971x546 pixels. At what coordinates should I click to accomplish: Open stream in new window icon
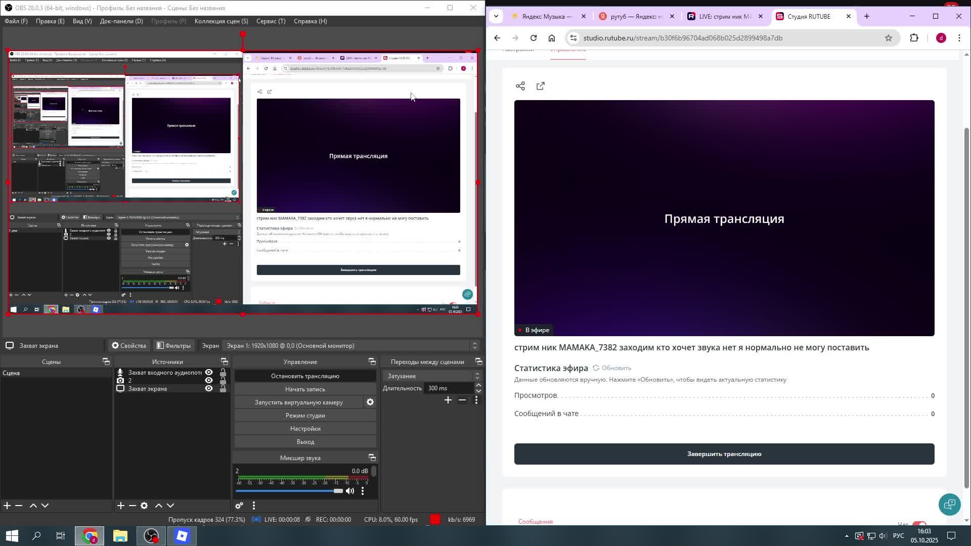click(541, 86)
